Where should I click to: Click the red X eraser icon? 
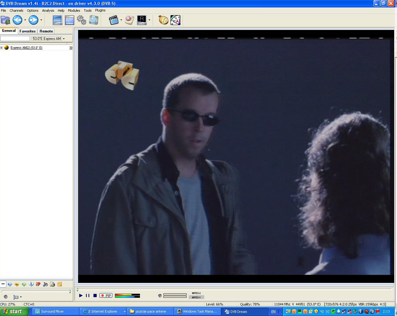pos(129,20)
